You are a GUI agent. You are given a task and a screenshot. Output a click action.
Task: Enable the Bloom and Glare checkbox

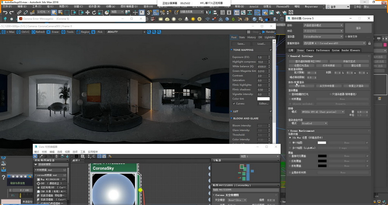[x=270, y=118]
